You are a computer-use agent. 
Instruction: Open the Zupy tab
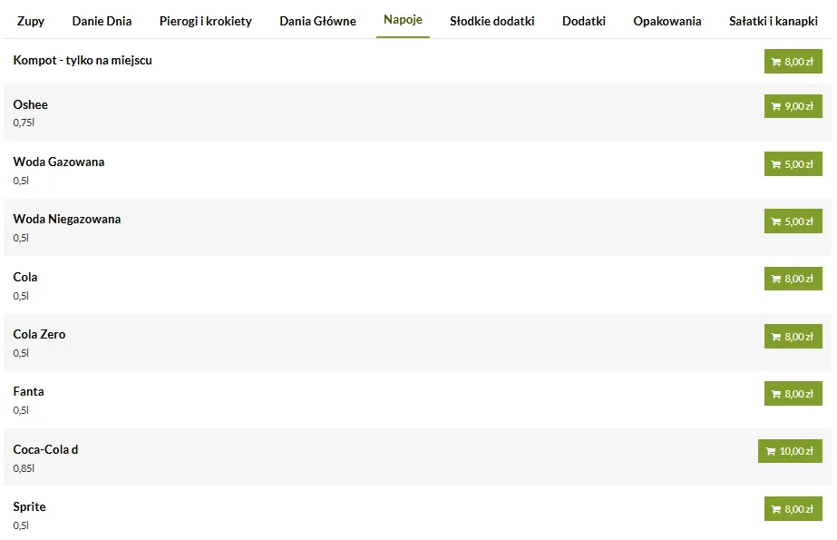click(x=31, y=21)
